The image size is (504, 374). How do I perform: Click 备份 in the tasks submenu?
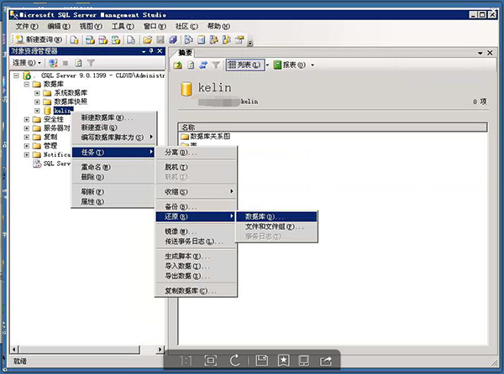click(x=180, y=206)
